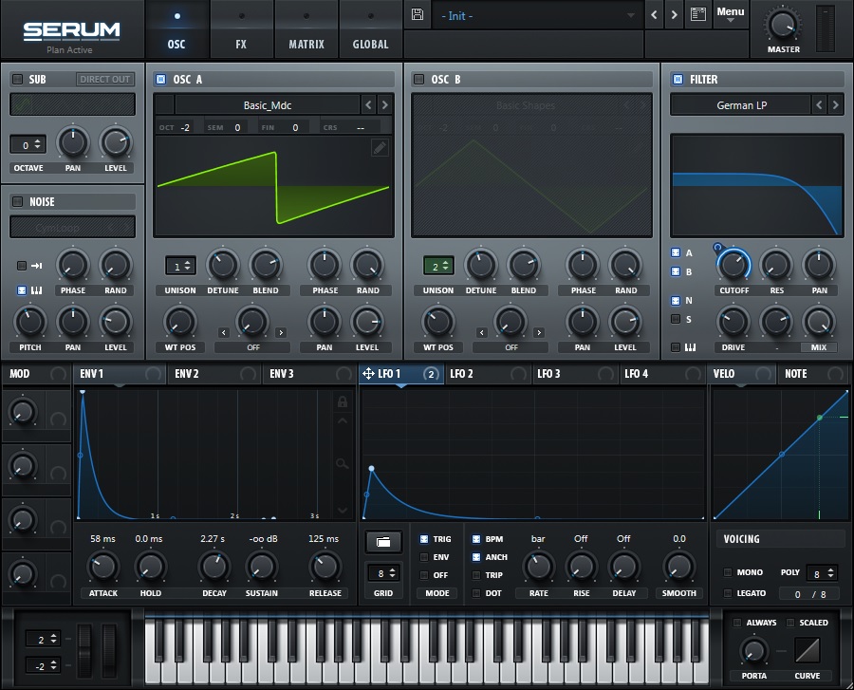Image resolution: width=854 pixels, height=690 pixels.
Task: Select next OSC A wavetable
Action: (x=384, y=104)
